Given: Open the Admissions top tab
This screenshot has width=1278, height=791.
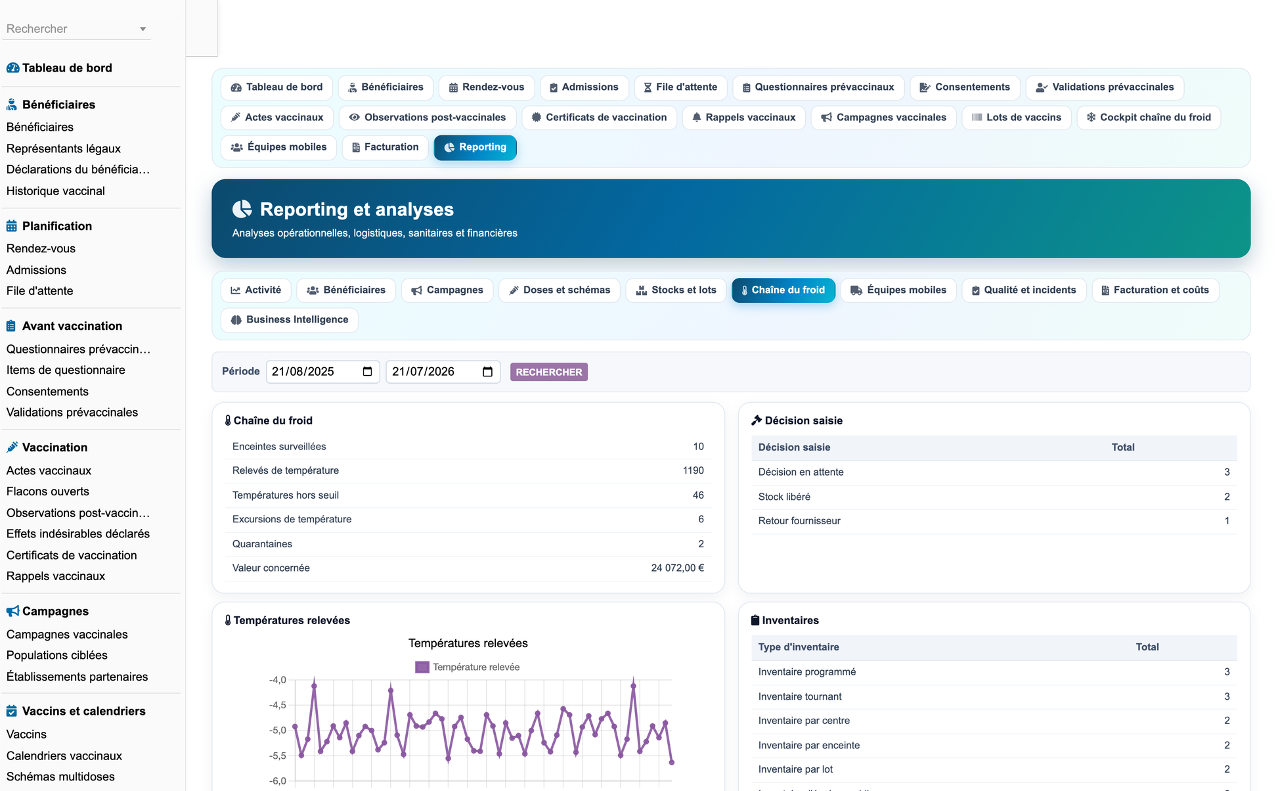Looking at the screenshot, I should (584, 87).
